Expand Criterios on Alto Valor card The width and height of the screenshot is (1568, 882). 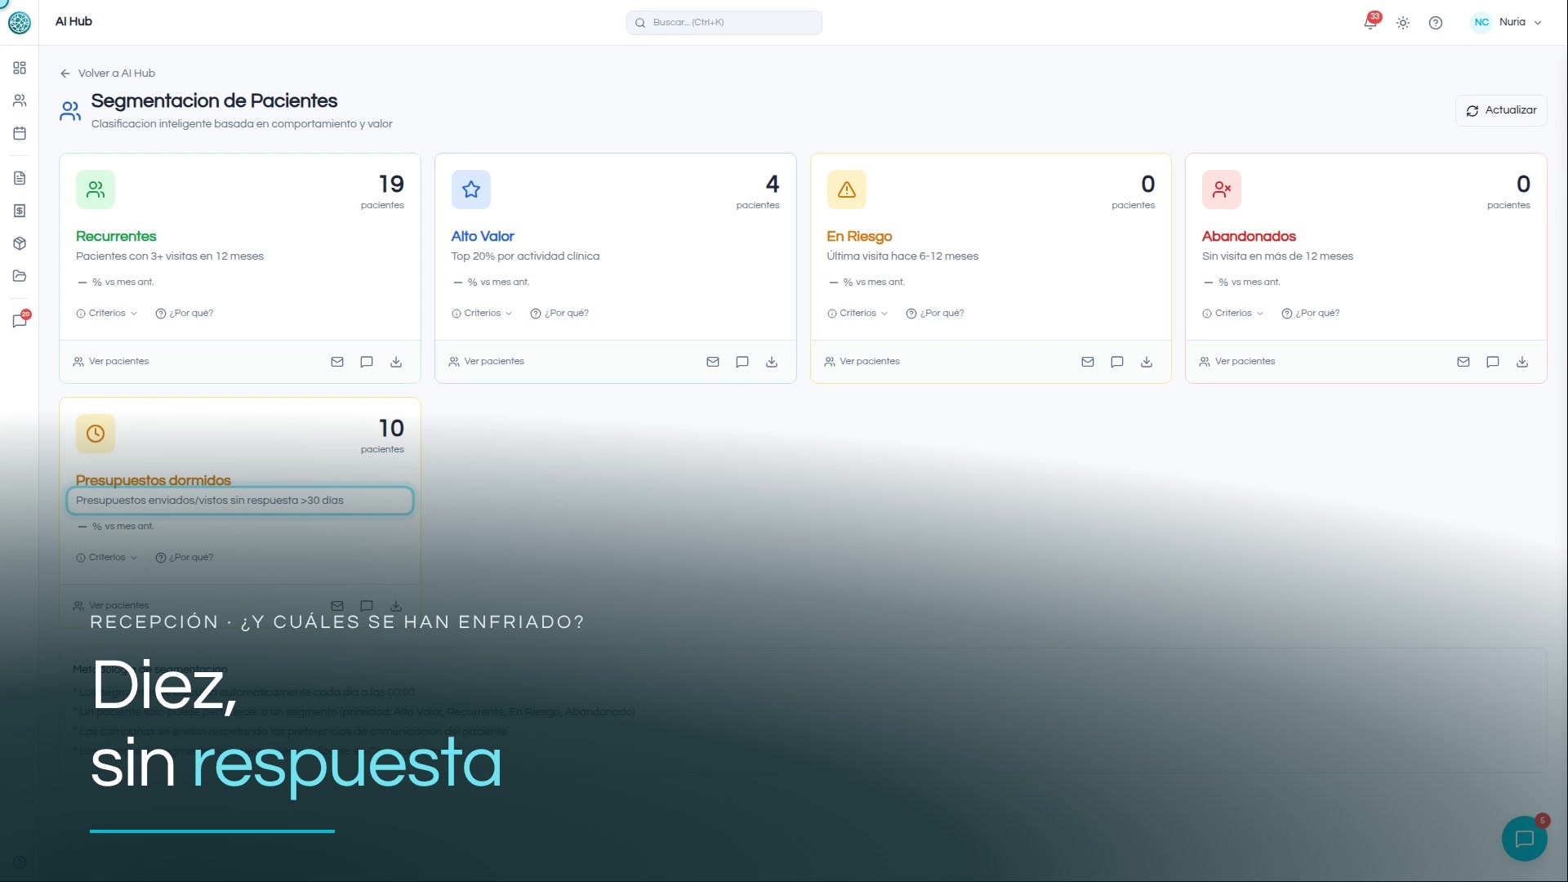(482, 313)
